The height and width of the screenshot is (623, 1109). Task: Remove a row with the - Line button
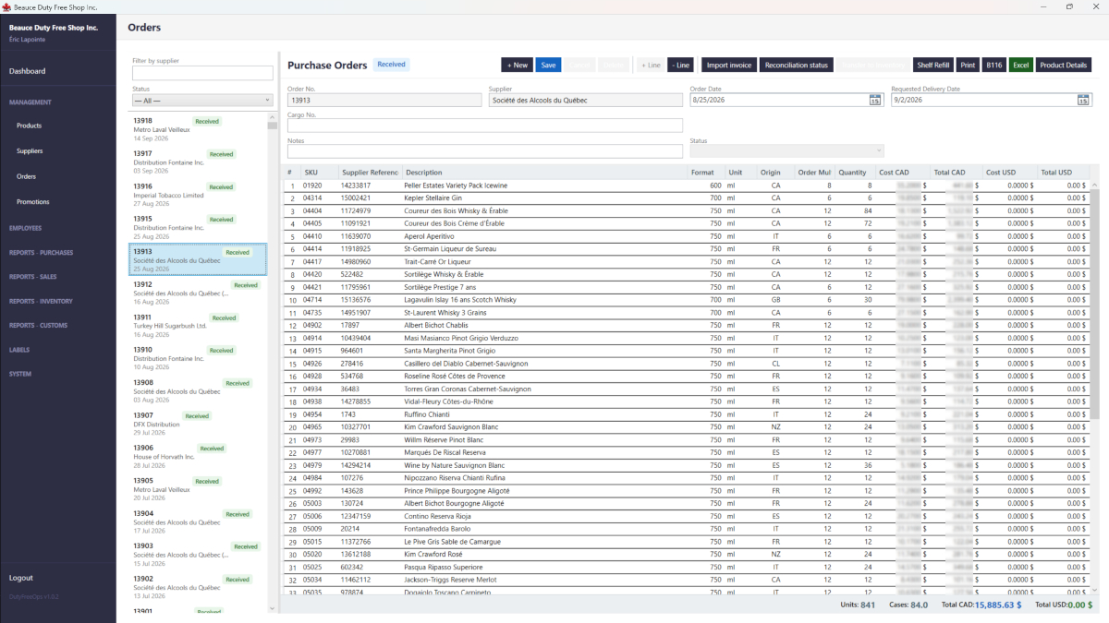tap(680, 65)
